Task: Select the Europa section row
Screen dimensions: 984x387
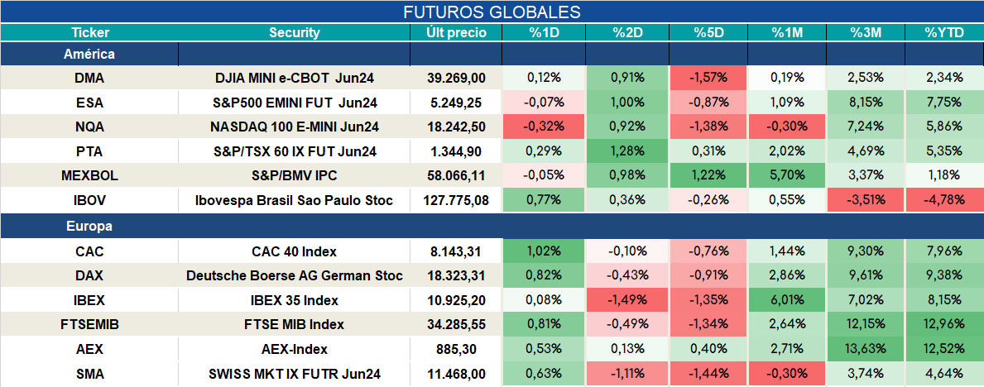Action: (492, 227)
